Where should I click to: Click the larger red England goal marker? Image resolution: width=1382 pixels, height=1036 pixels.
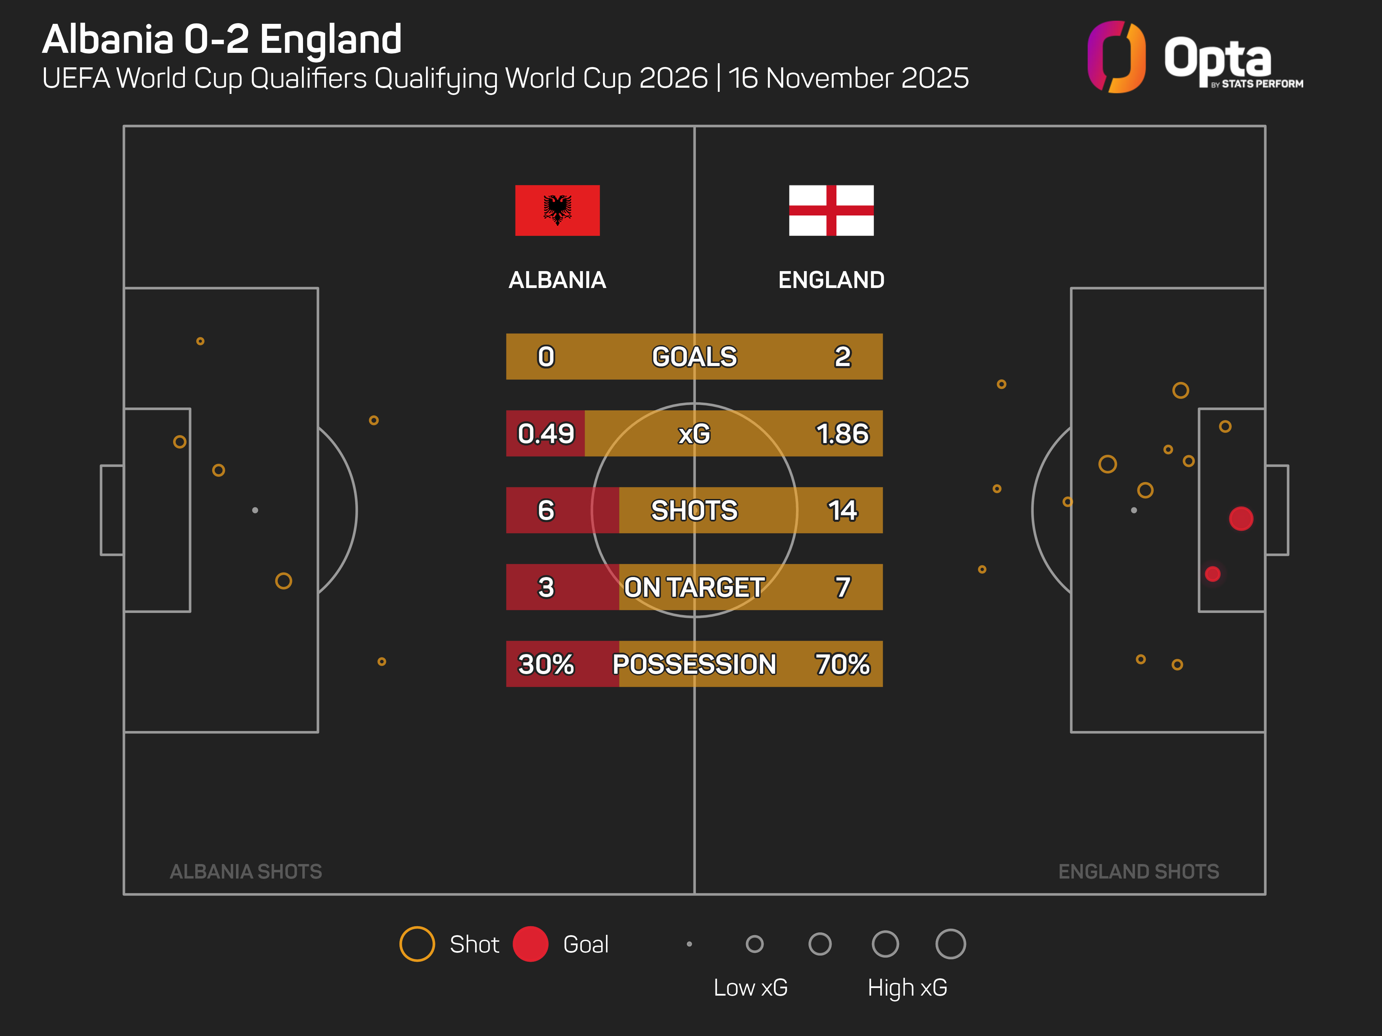1241,518
